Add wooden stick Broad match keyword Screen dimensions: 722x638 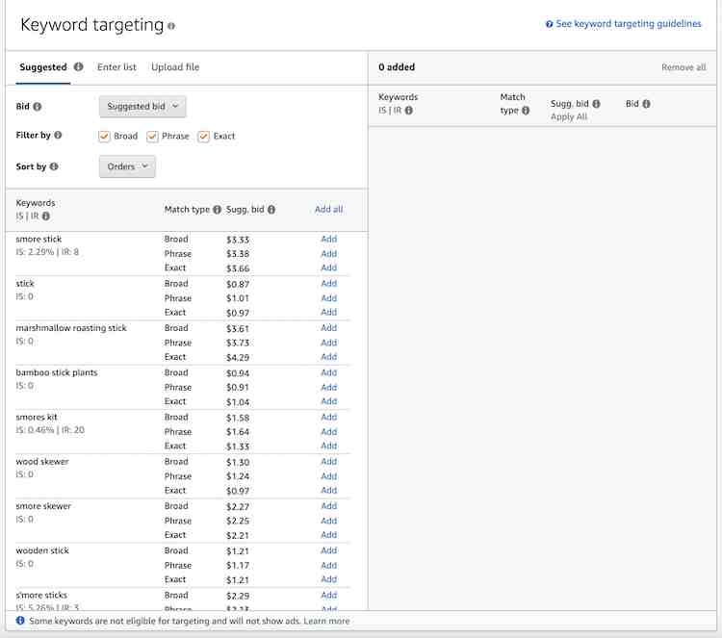click(329, 550)
